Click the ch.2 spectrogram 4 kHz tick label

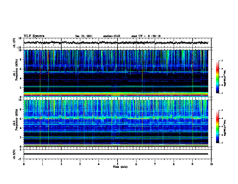21,128
